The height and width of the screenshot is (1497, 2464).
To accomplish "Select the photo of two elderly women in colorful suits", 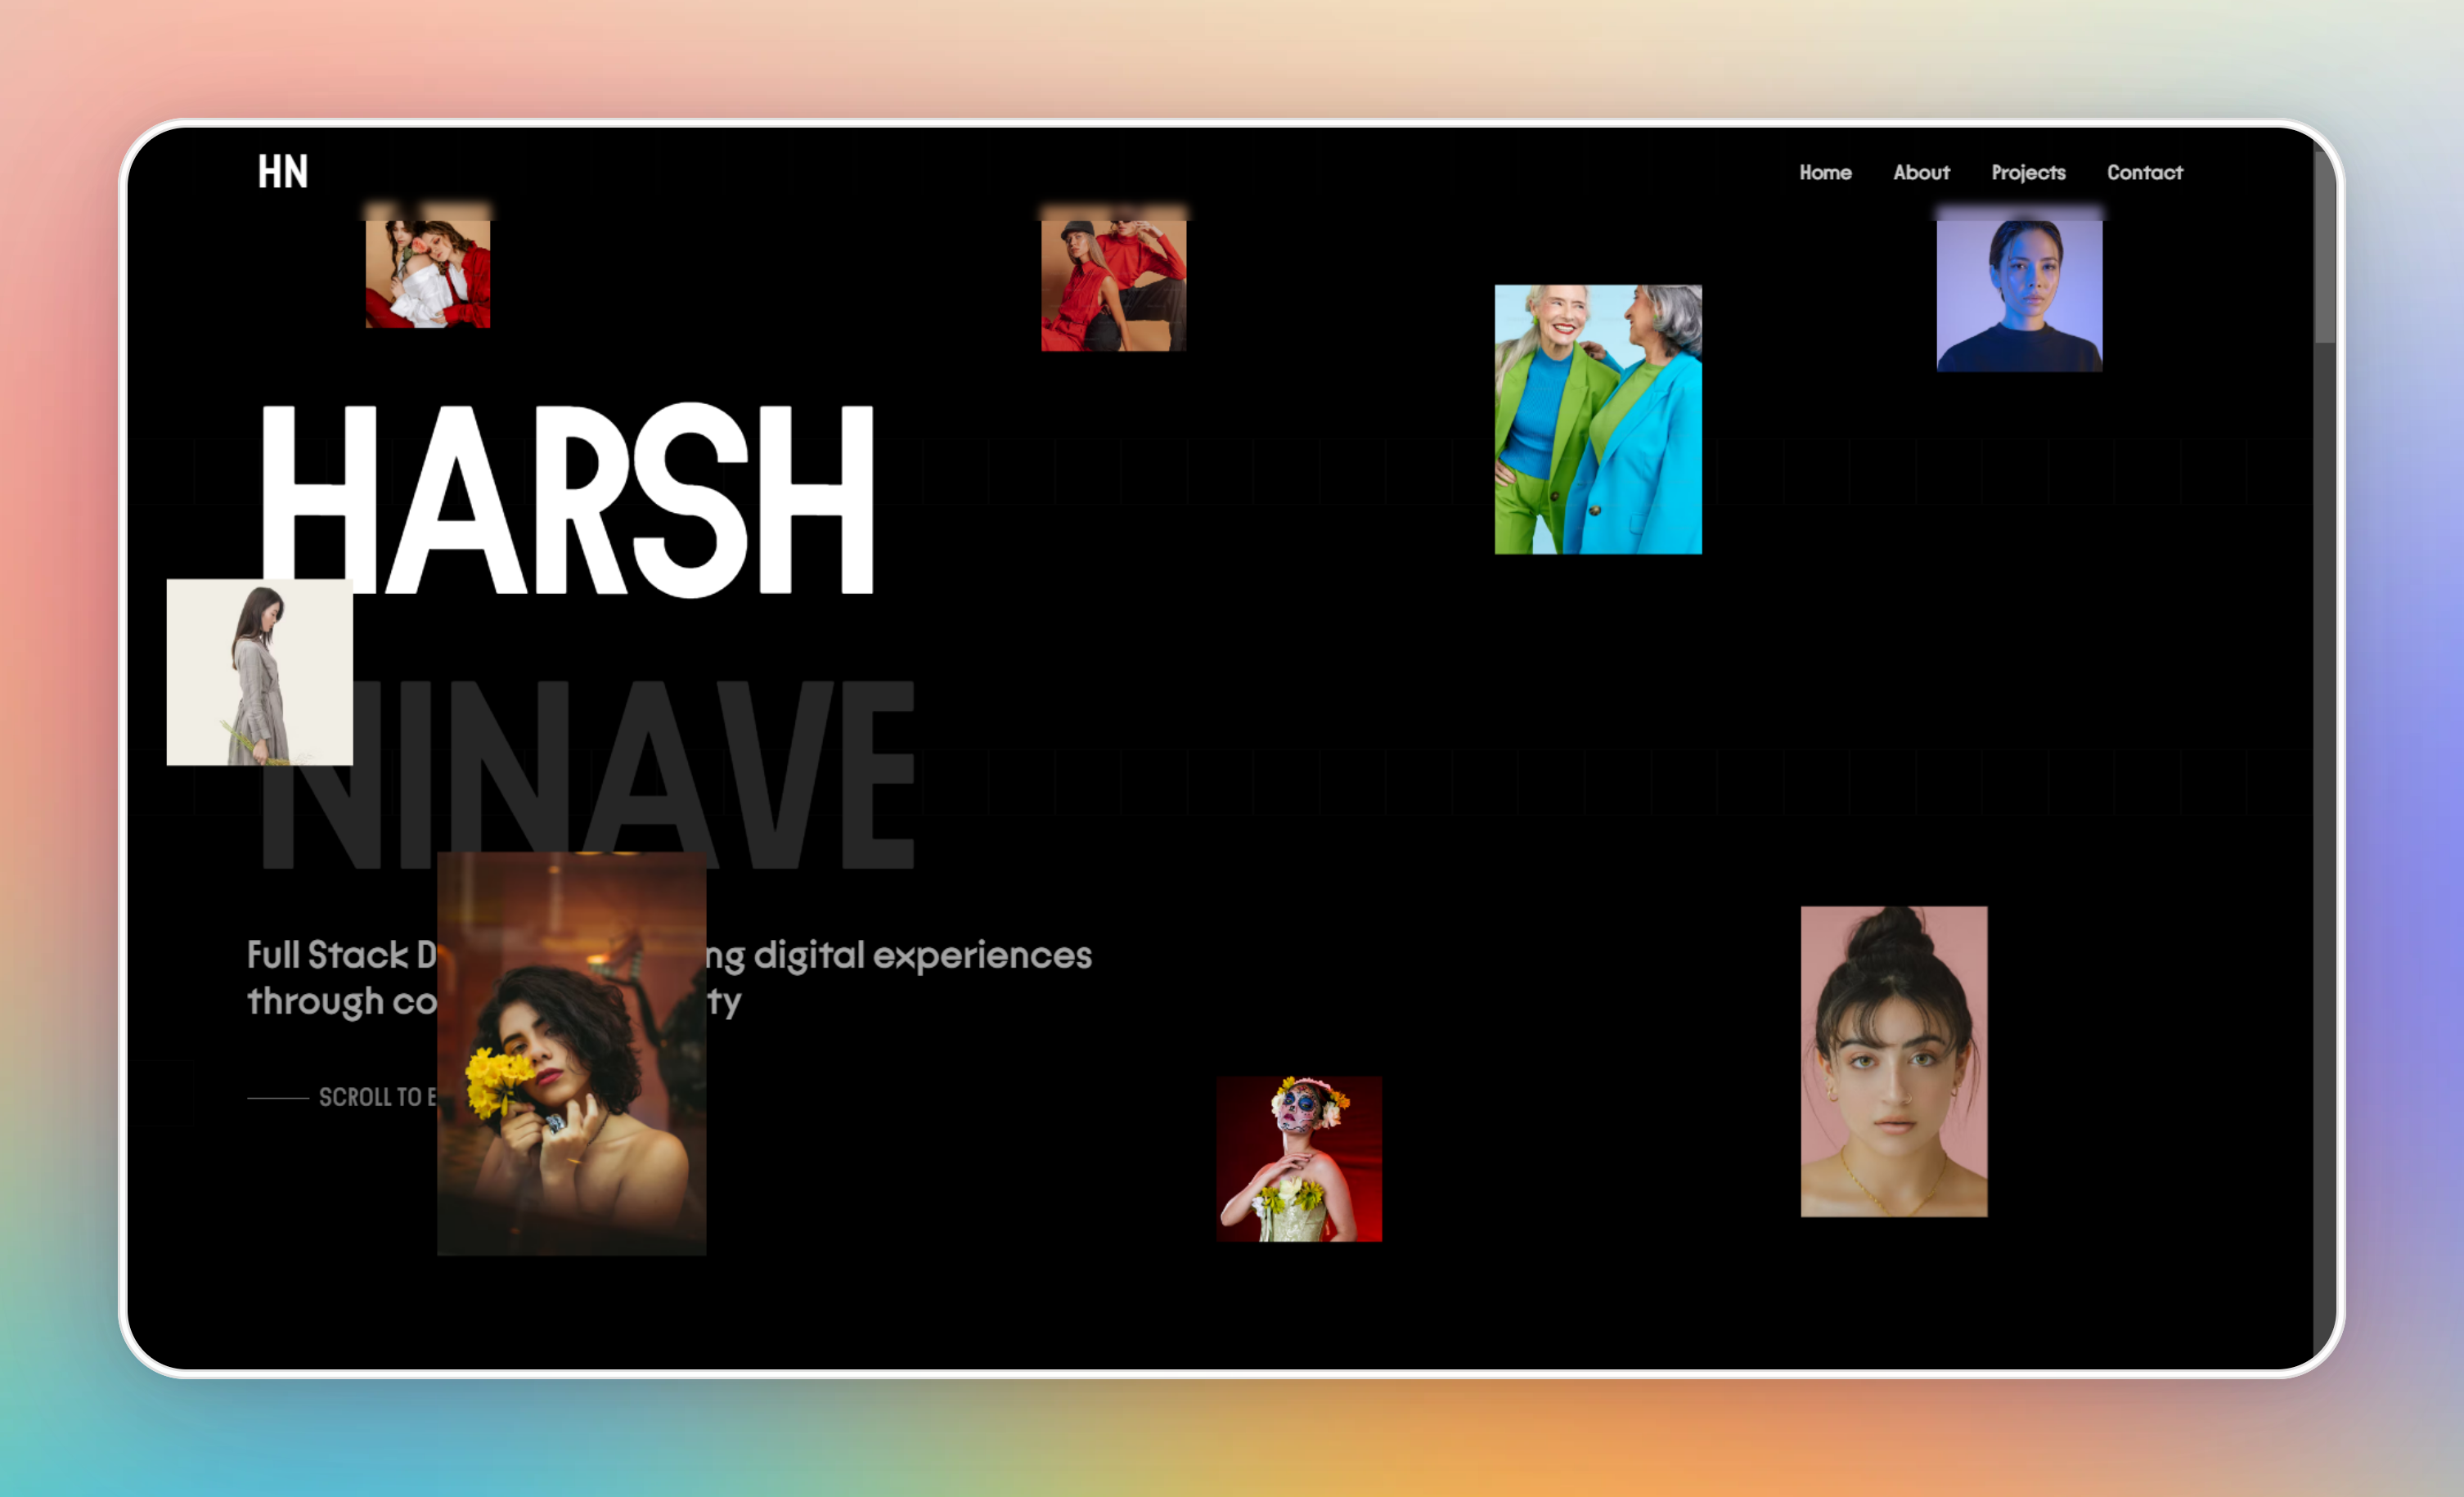I will pyautogui.click(x=1596, y=420).
